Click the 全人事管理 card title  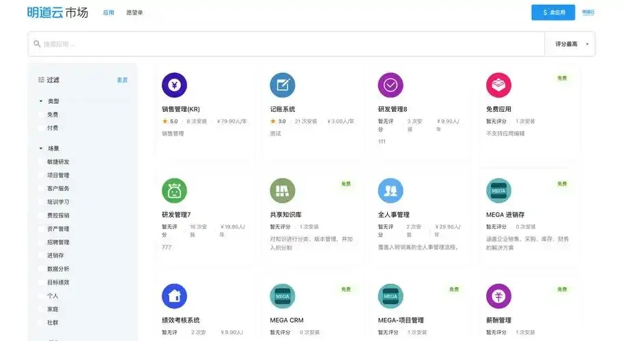[393, 215]
